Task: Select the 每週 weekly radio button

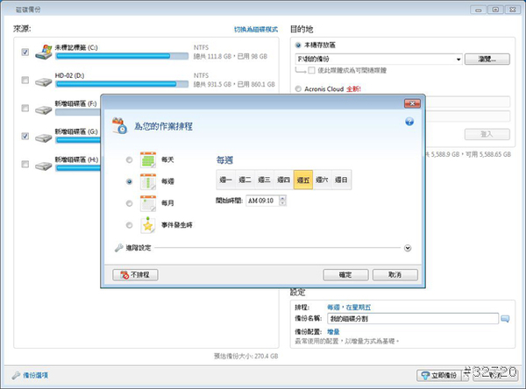Action: [129, 181]
